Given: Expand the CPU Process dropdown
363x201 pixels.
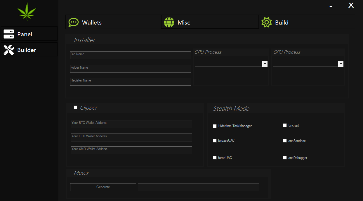Looking at the screenshot, I should 265,64.
